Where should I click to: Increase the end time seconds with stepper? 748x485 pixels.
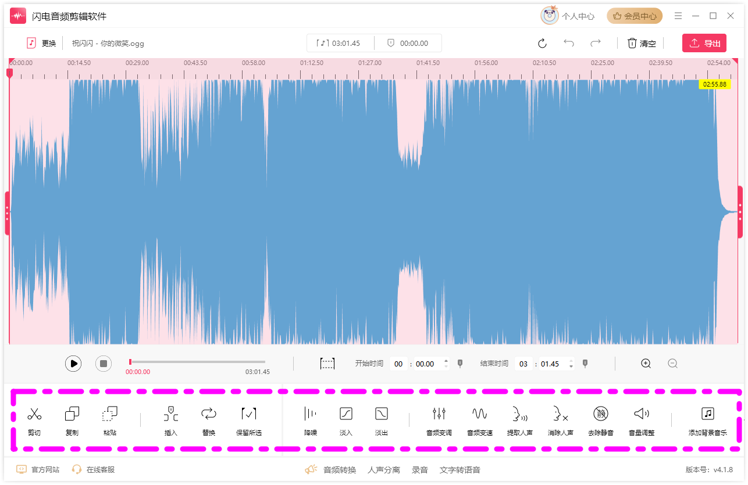click(x=571, y=361)
